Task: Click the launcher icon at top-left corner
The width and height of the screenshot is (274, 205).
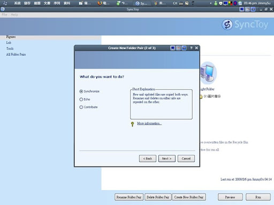Action: click(5, 3)
